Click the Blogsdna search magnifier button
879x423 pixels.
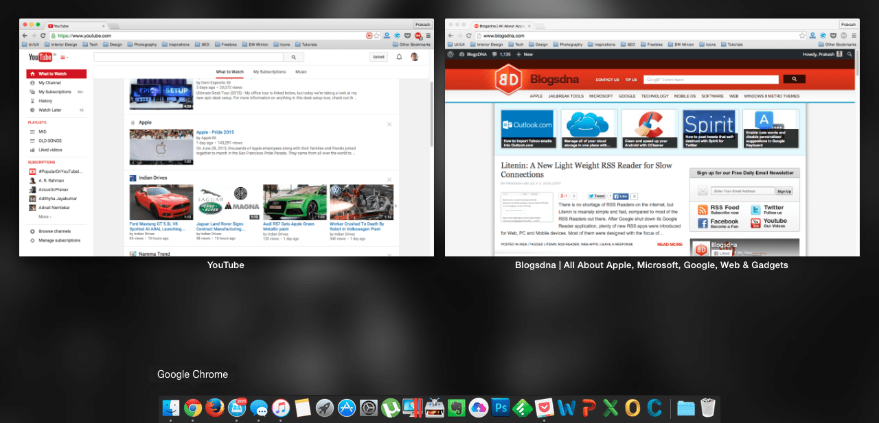[794, 79]
